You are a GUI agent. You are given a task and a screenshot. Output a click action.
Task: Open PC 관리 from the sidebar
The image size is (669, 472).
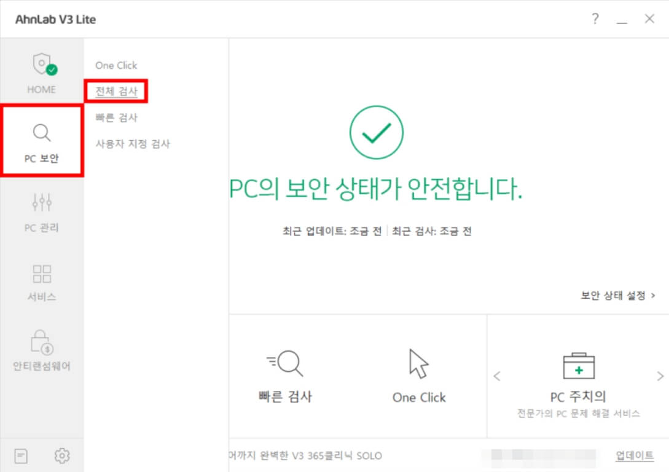pos(41,212)
